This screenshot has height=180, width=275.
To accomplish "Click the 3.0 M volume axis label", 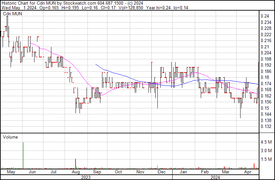I will pos(267,150).
